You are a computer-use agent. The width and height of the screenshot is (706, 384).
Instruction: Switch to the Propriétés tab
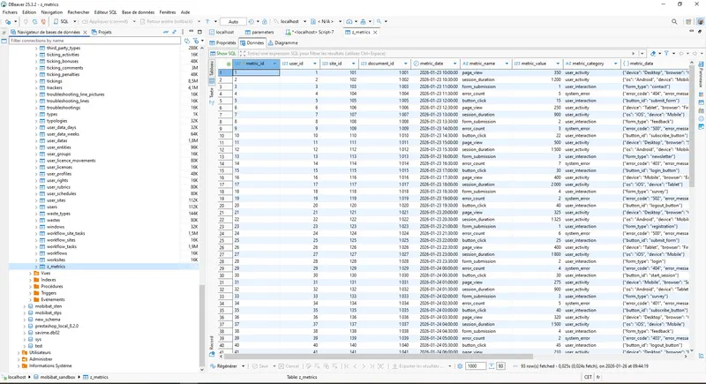[x=222, y=42]
